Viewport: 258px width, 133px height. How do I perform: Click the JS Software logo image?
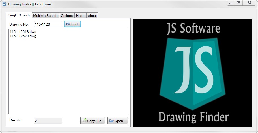(193, 73)
